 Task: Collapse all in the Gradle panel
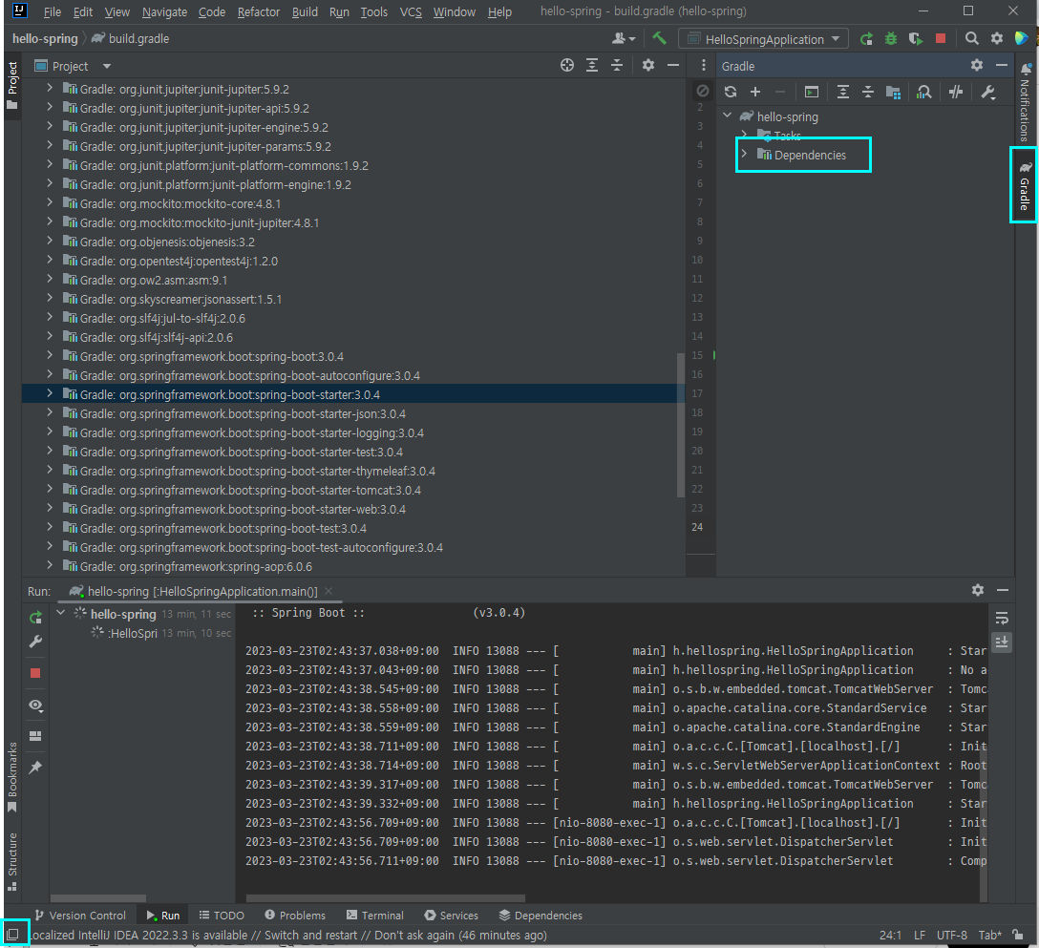(867, 92)
